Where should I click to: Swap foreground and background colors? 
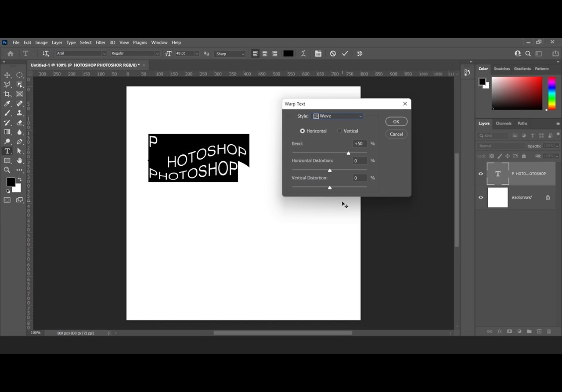[19, 179]
